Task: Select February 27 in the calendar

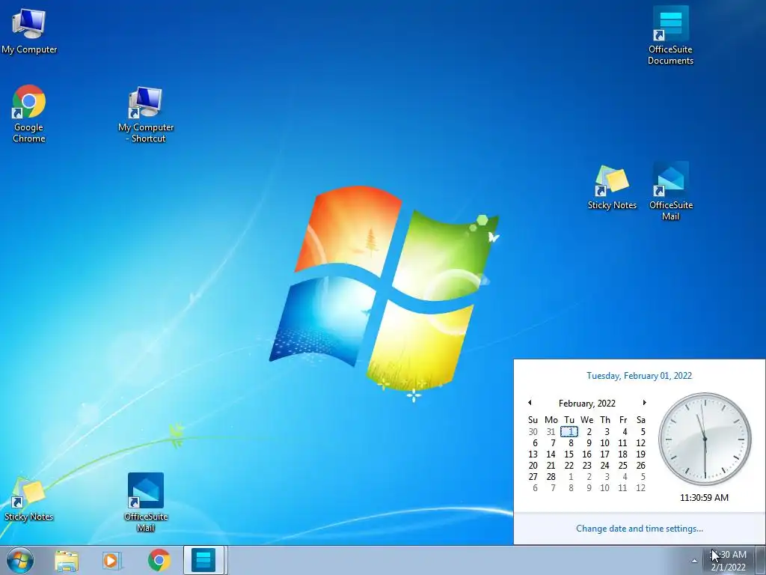Action: pos(533,477)
